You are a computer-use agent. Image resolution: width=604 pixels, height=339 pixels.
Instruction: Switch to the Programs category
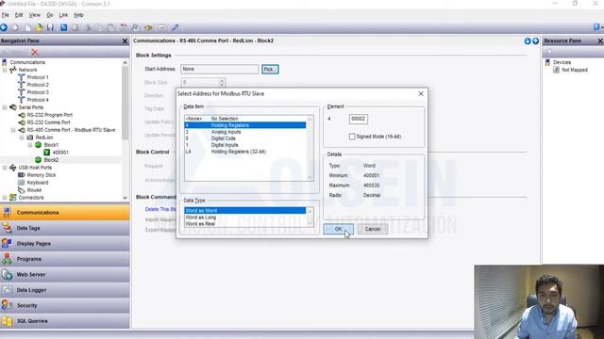click(65, 259)
